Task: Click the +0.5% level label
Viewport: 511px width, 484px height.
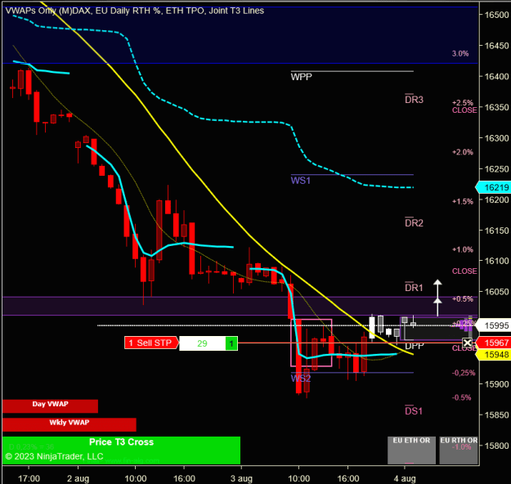Action: 463,299
